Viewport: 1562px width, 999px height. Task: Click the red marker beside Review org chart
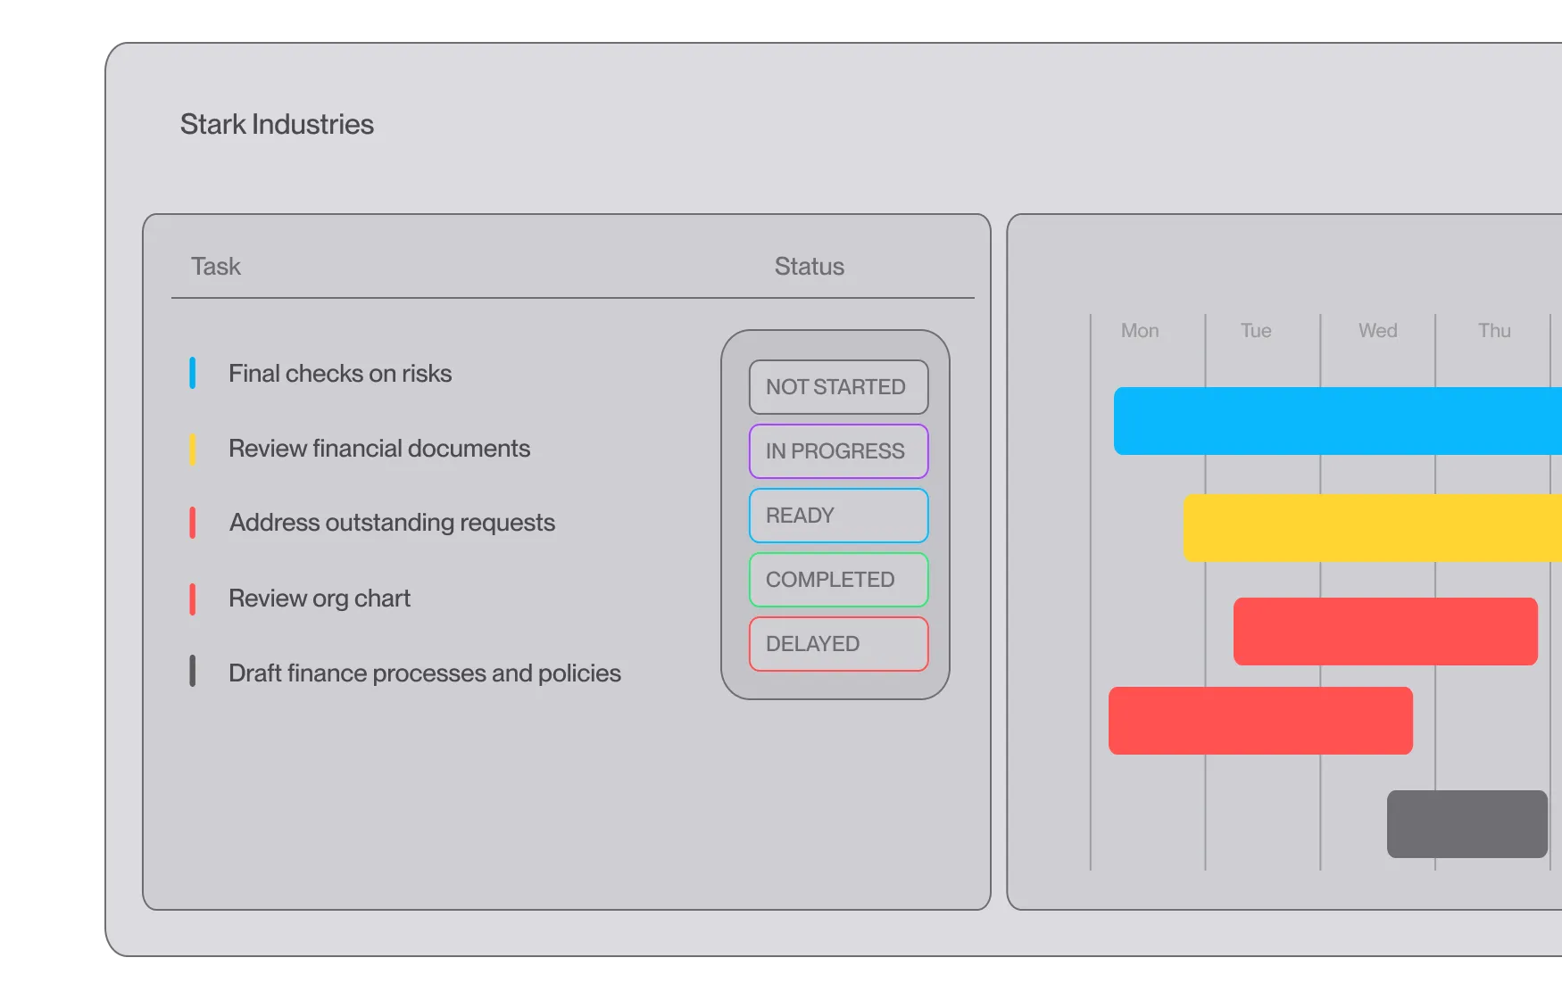[192, 599]
